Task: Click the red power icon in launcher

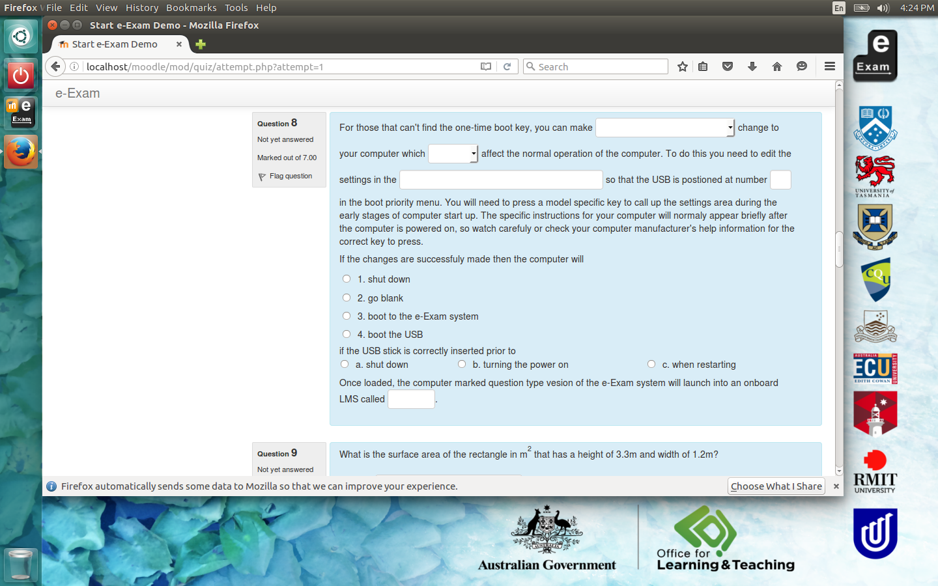Action: [21, 76]
